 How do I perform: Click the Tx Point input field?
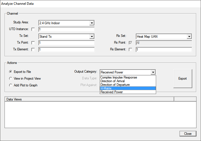coord(66,43)
